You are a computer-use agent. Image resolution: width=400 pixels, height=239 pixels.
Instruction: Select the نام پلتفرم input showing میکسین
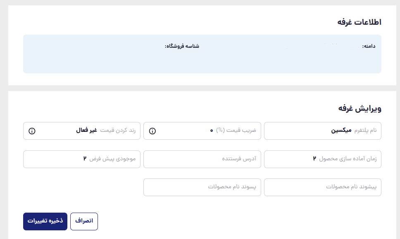coord(322,131)
